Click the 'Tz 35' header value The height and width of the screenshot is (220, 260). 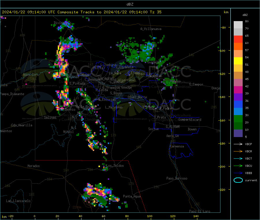pyautogui.click(x=155, y=12)
